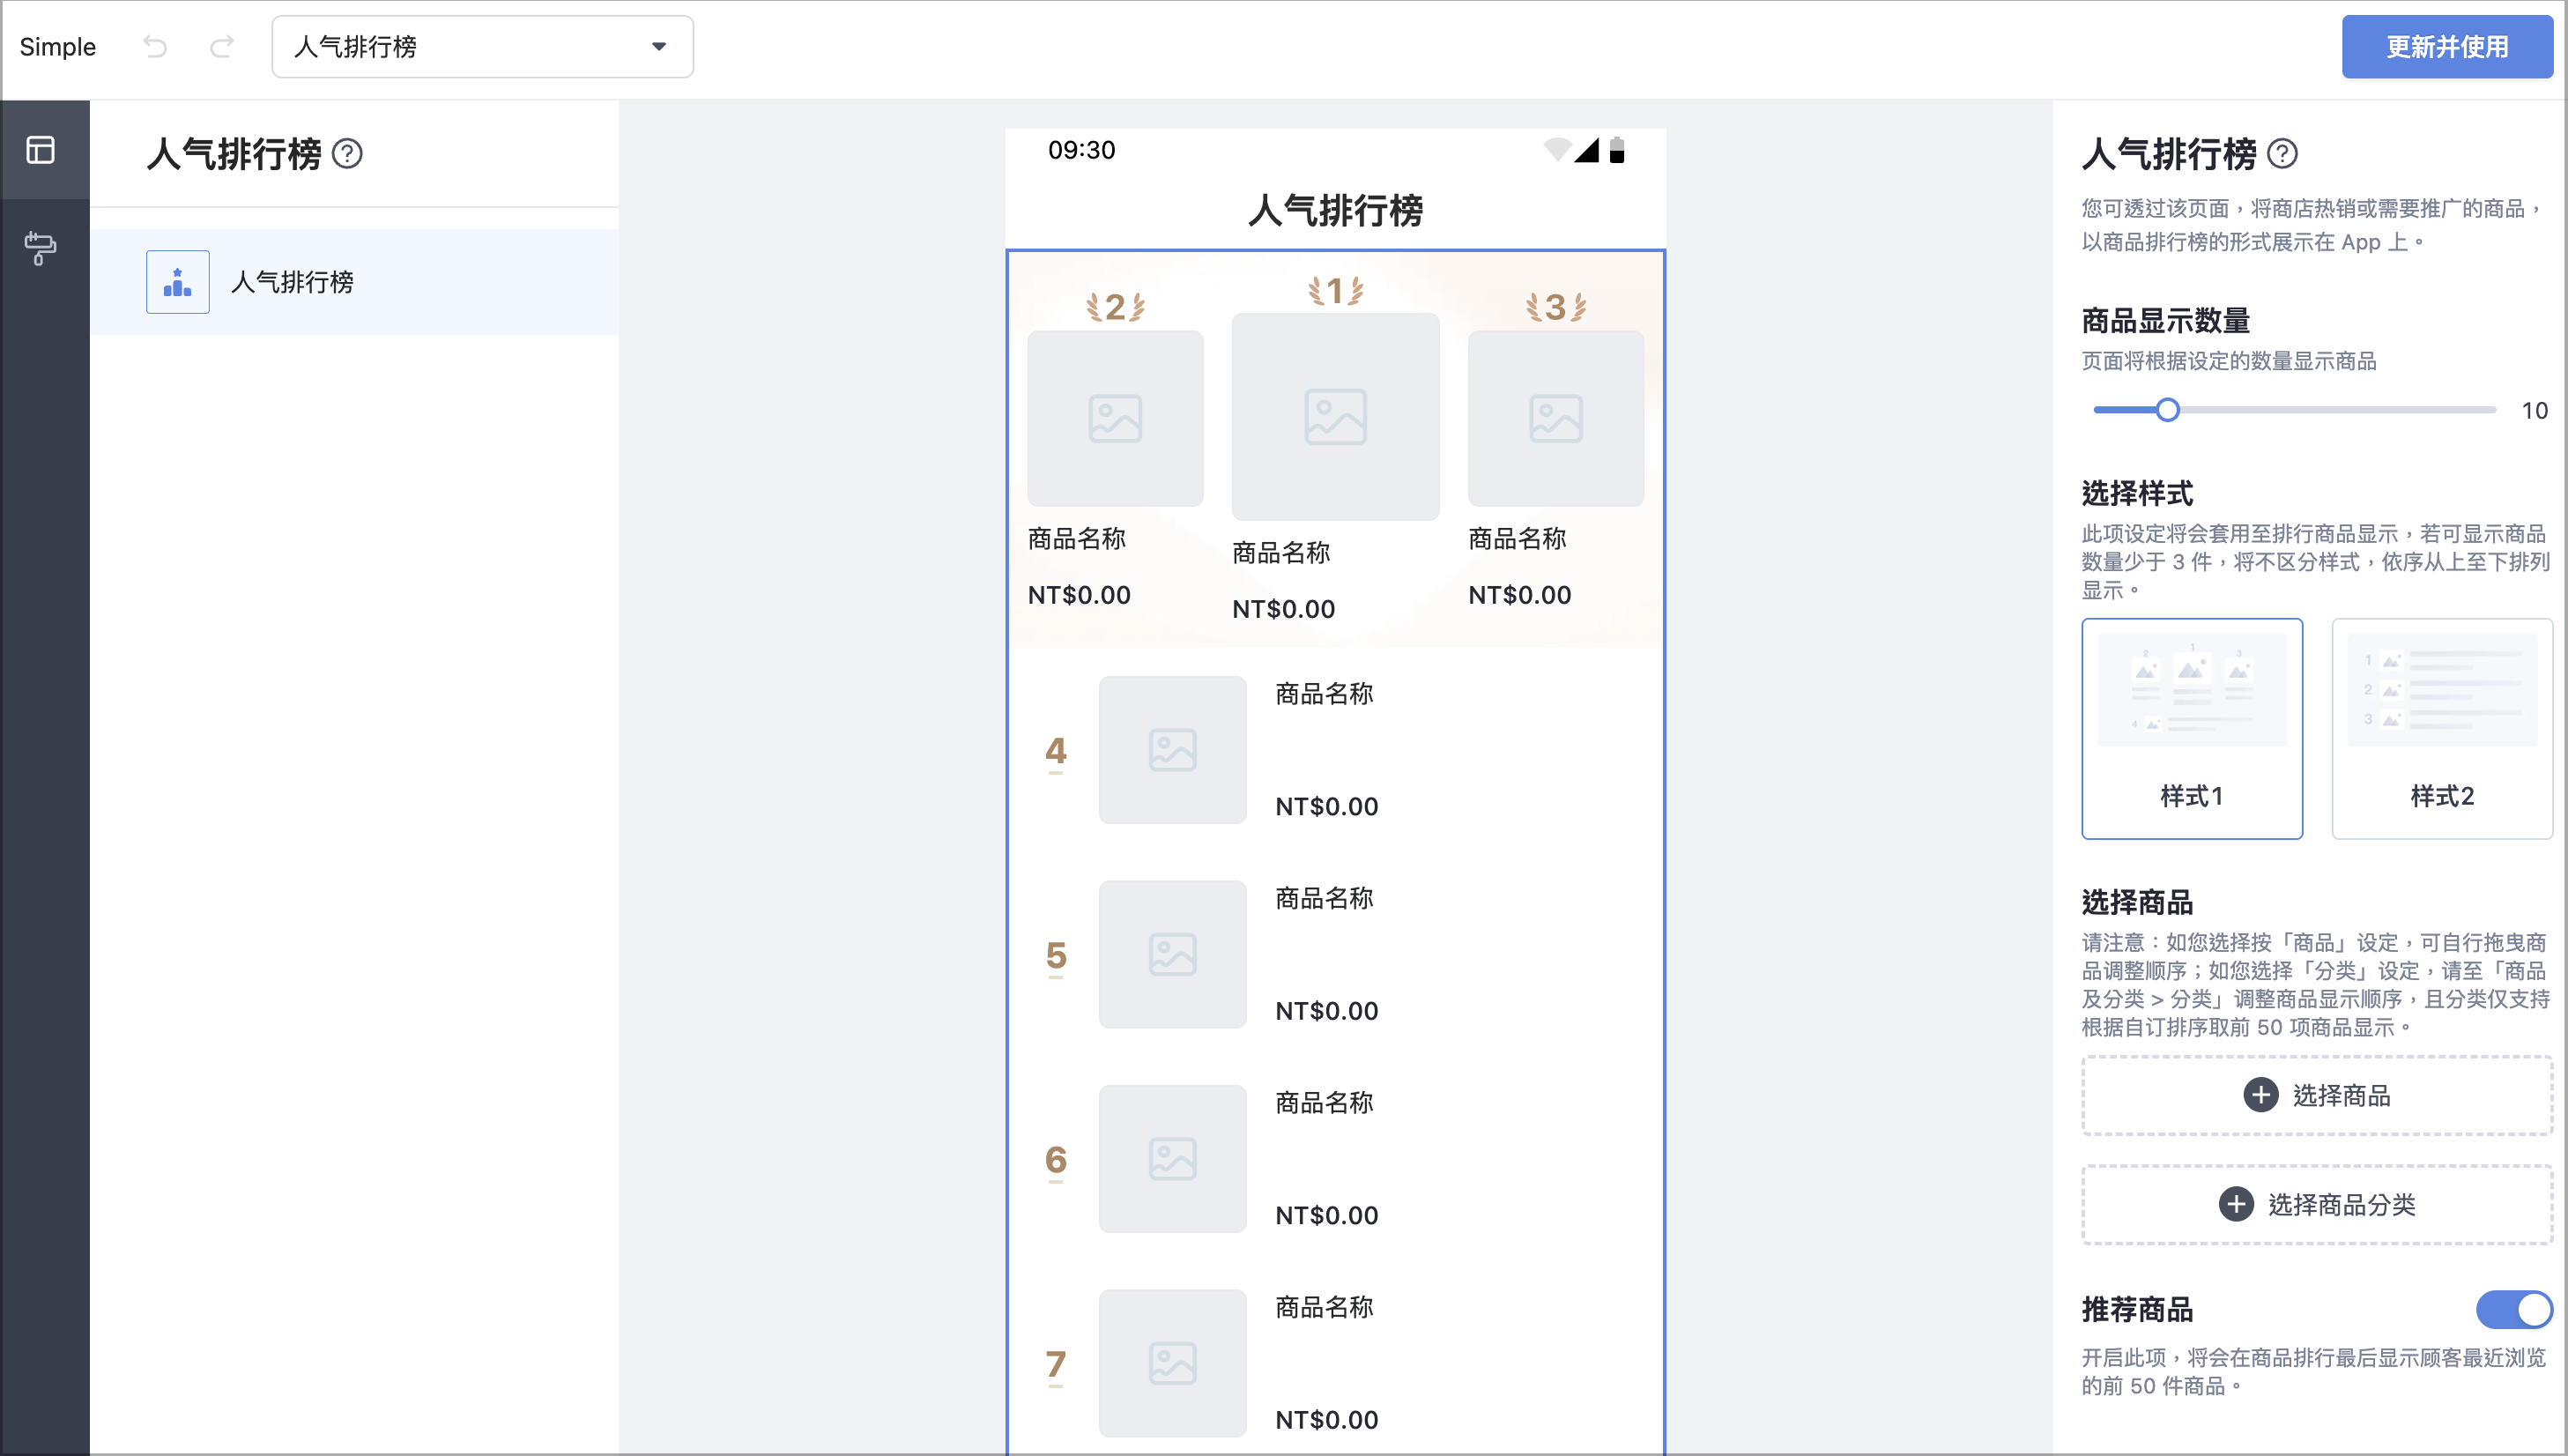Click the 选择商品分类 add button

[2317, 1204]
